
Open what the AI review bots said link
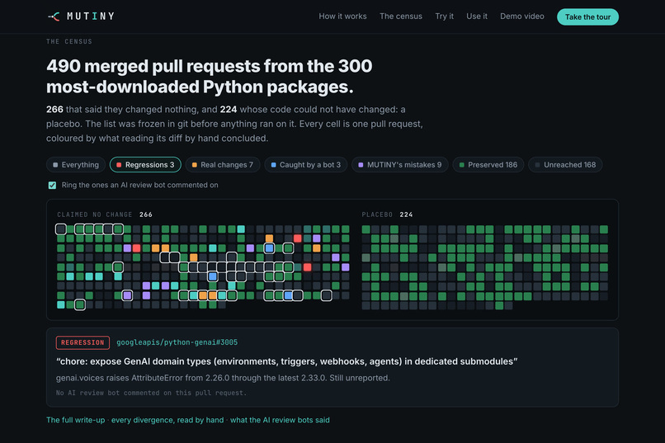click(x=280, y=420)
